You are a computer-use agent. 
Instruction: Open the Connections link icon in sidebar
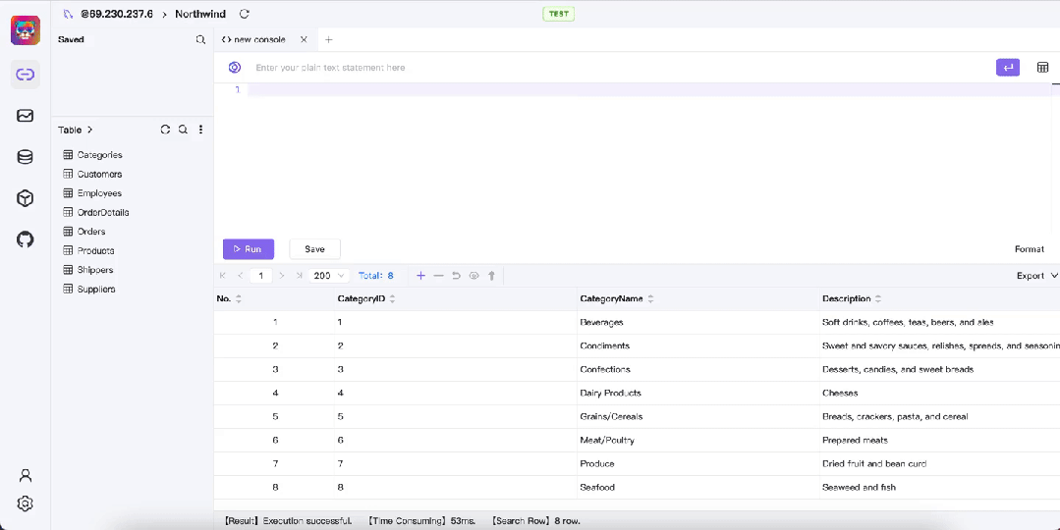click(x=25, y=75)
